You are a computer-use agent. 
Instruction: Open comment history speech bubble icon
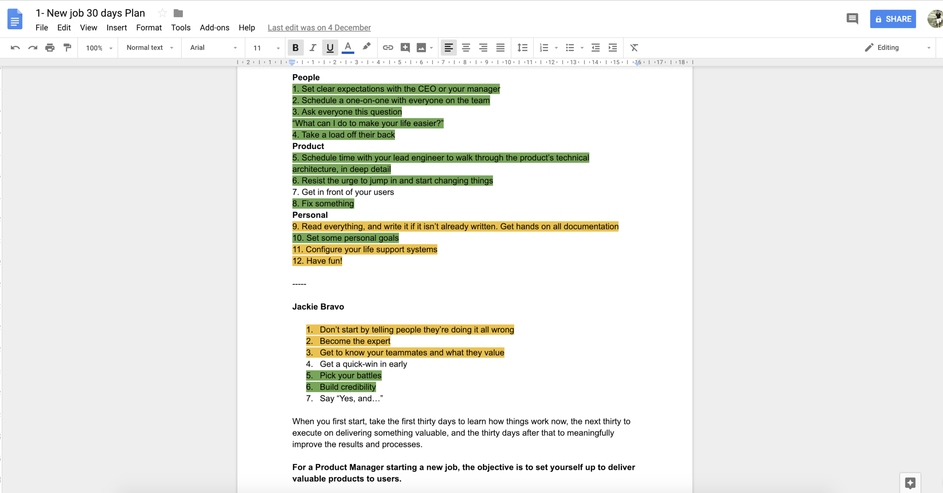tap(852, 19)
